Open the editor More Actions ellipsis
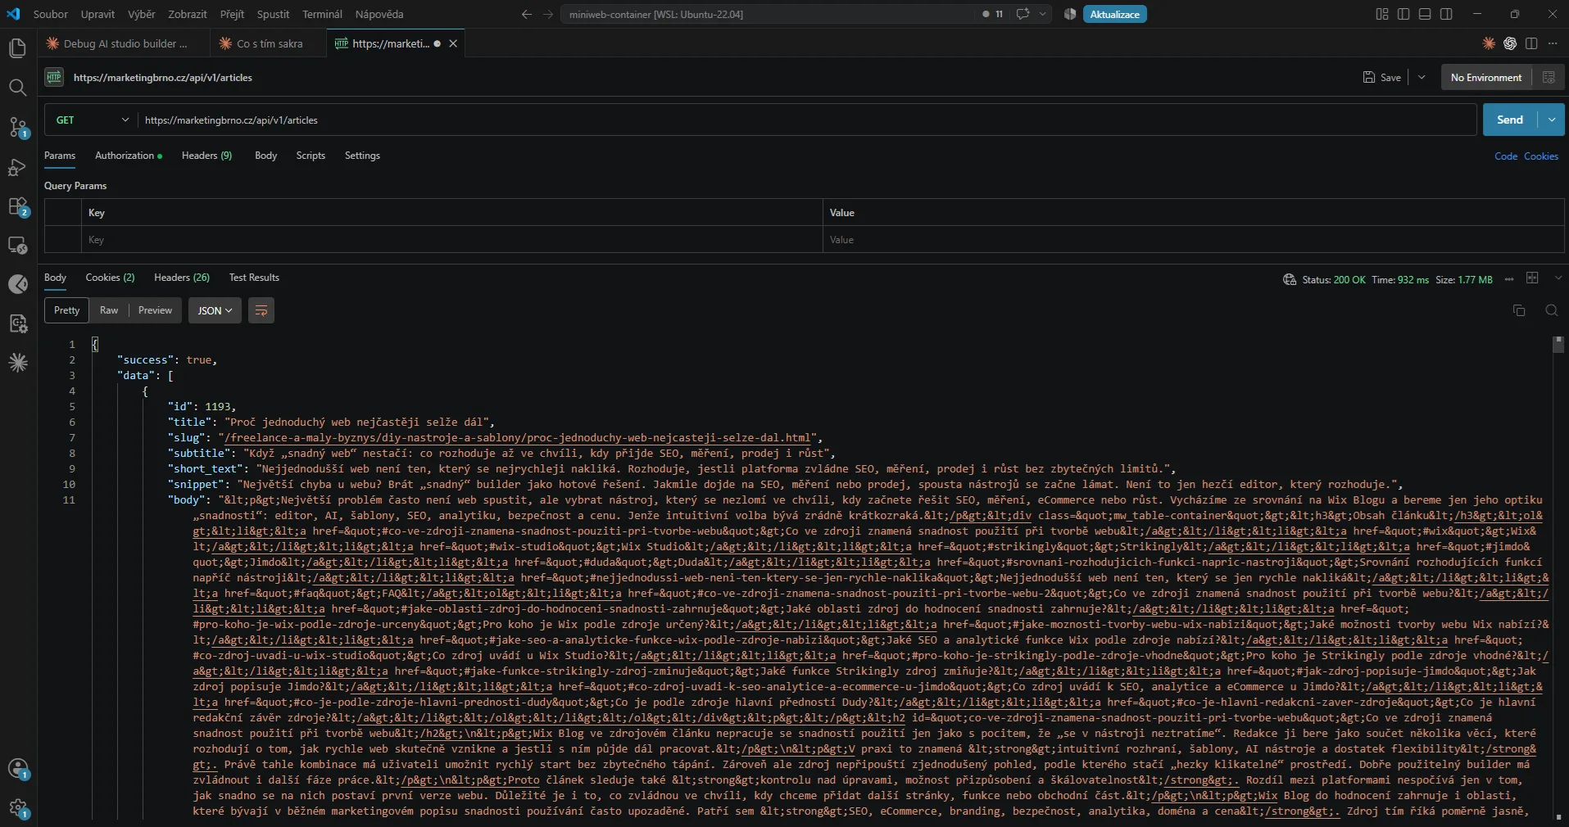 click(1553, 43)
